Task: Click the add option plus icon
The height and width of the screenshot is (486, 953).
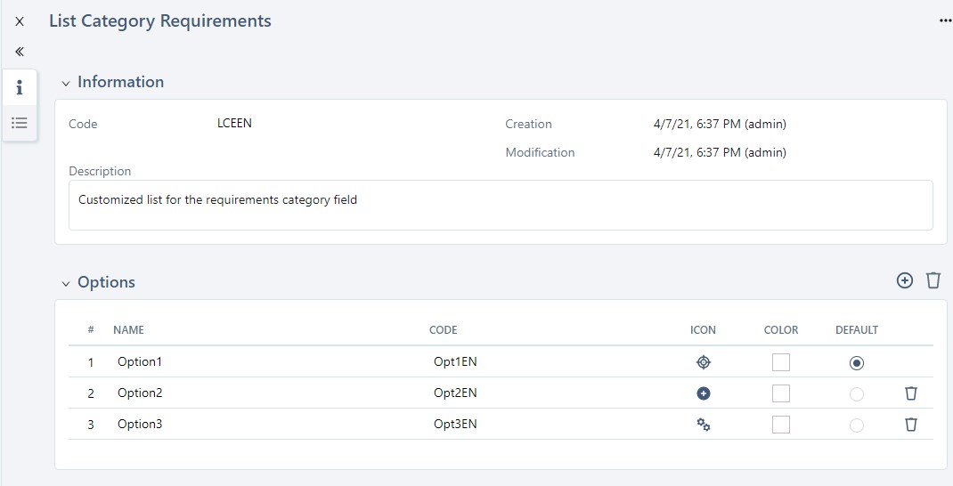Action: [904, 280]
